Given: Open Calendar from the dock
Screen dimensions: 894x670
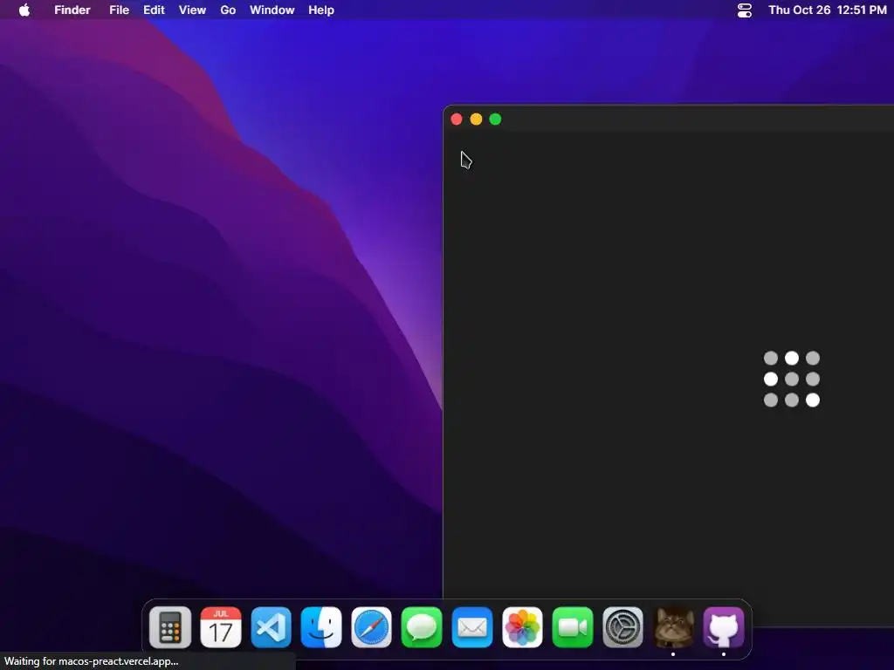Looking at the screenshot, I should point(221,627).
